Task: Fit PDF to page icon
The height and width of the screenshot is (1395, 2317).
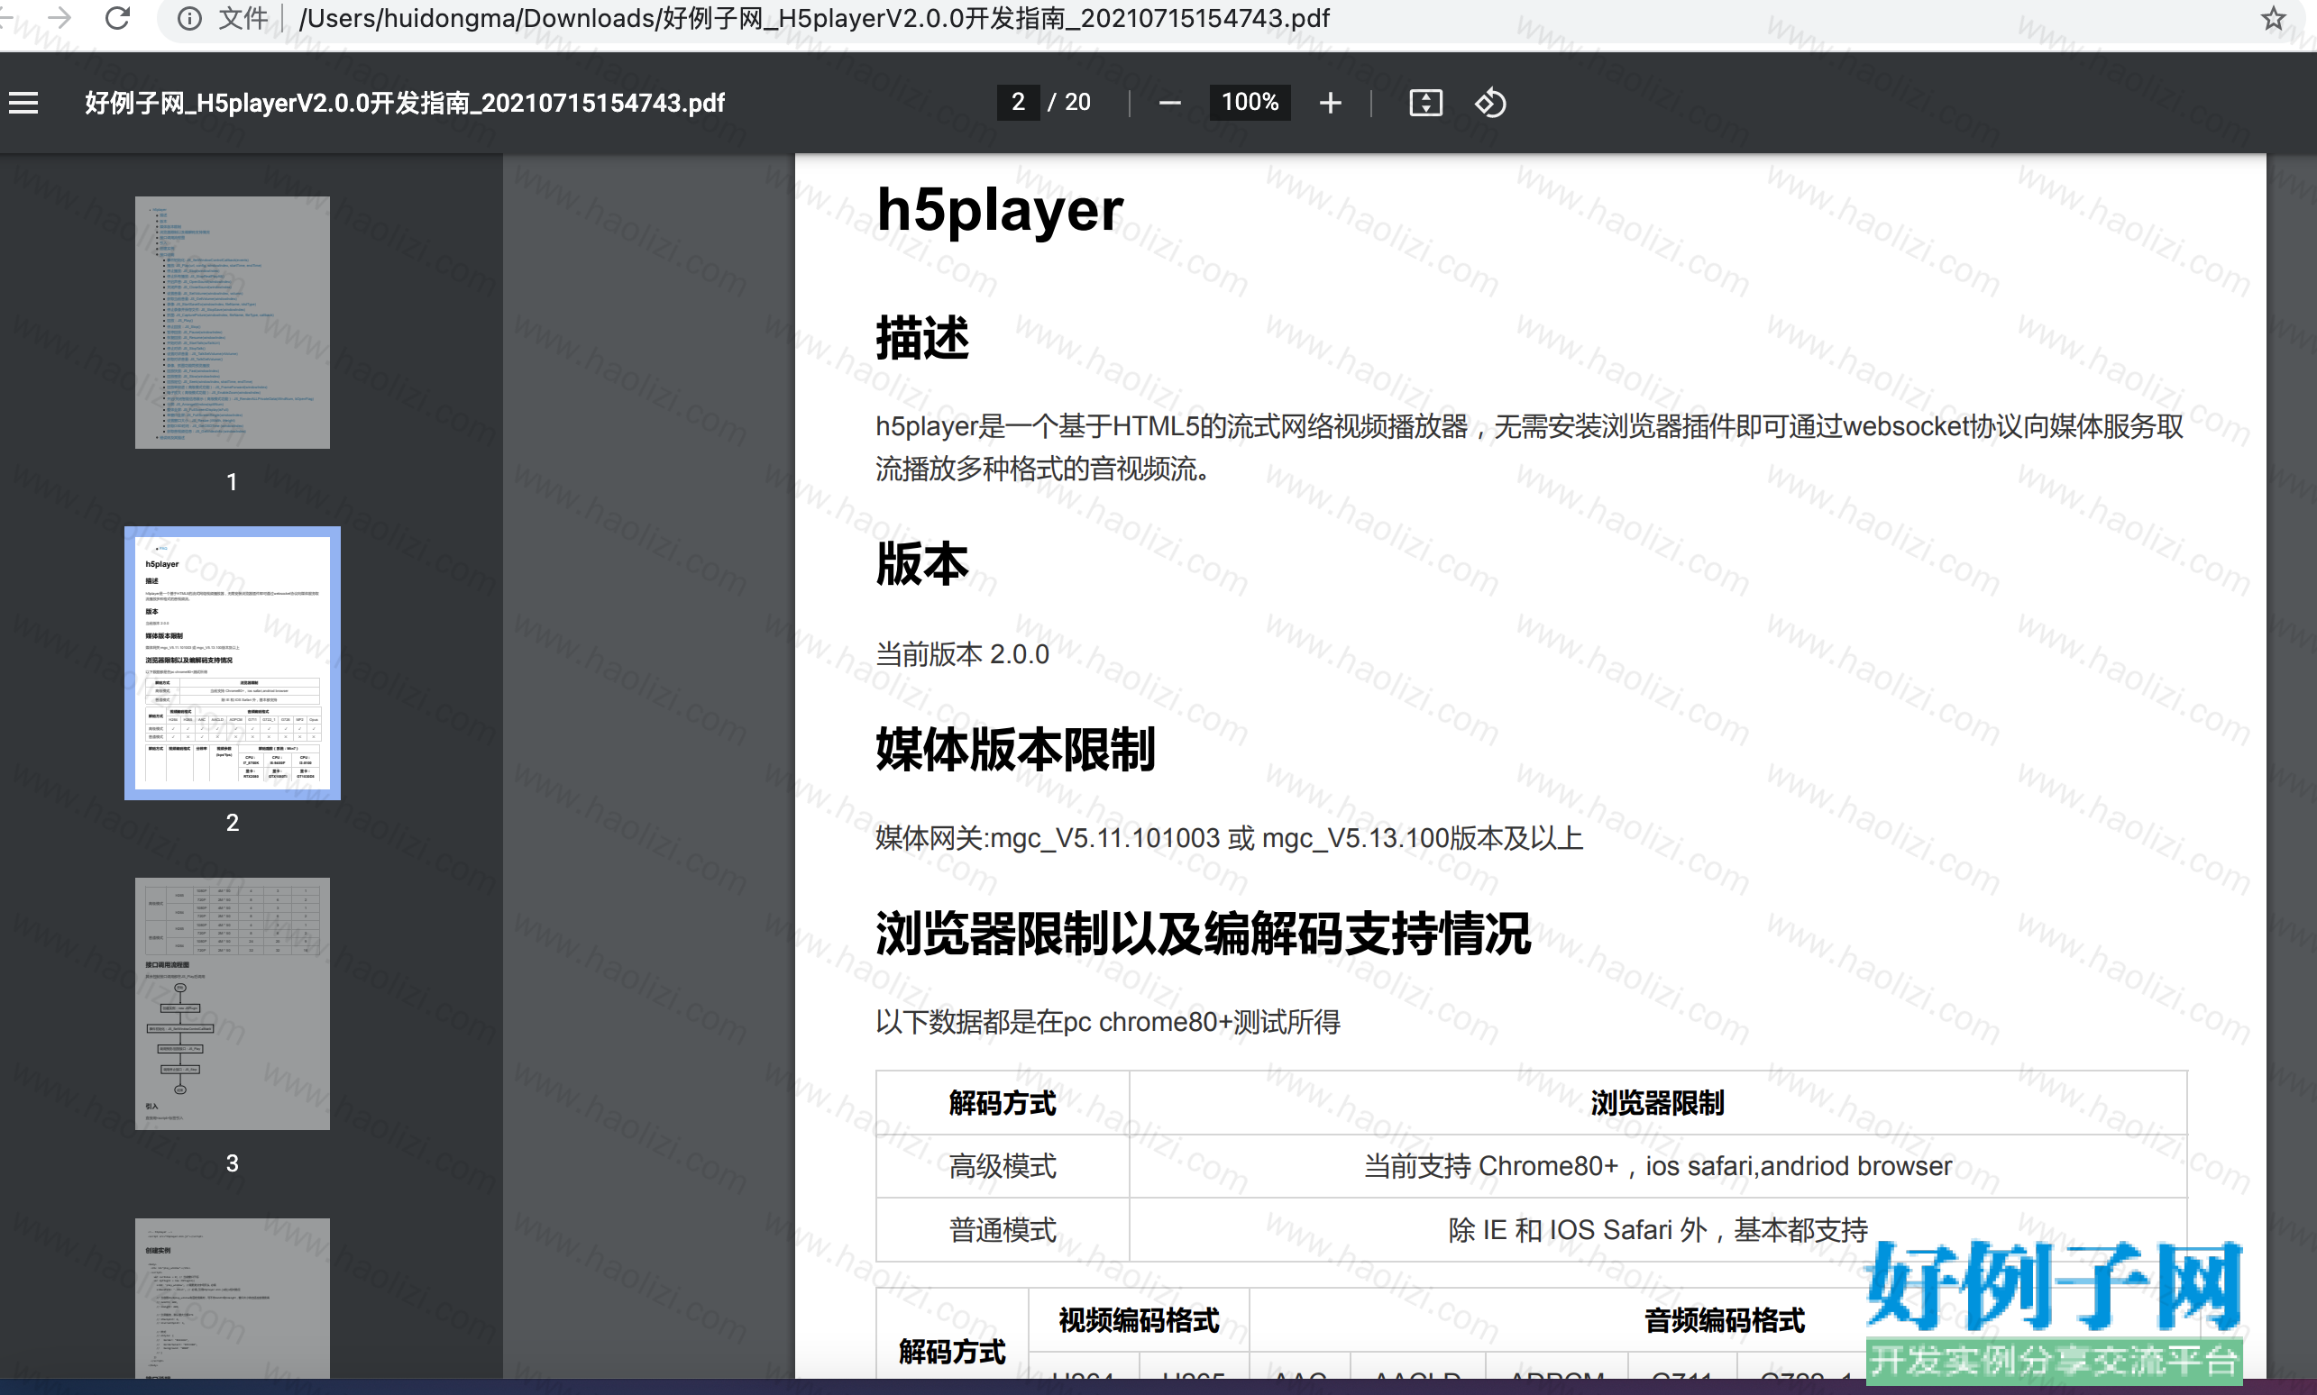Action: point(1425,103)
